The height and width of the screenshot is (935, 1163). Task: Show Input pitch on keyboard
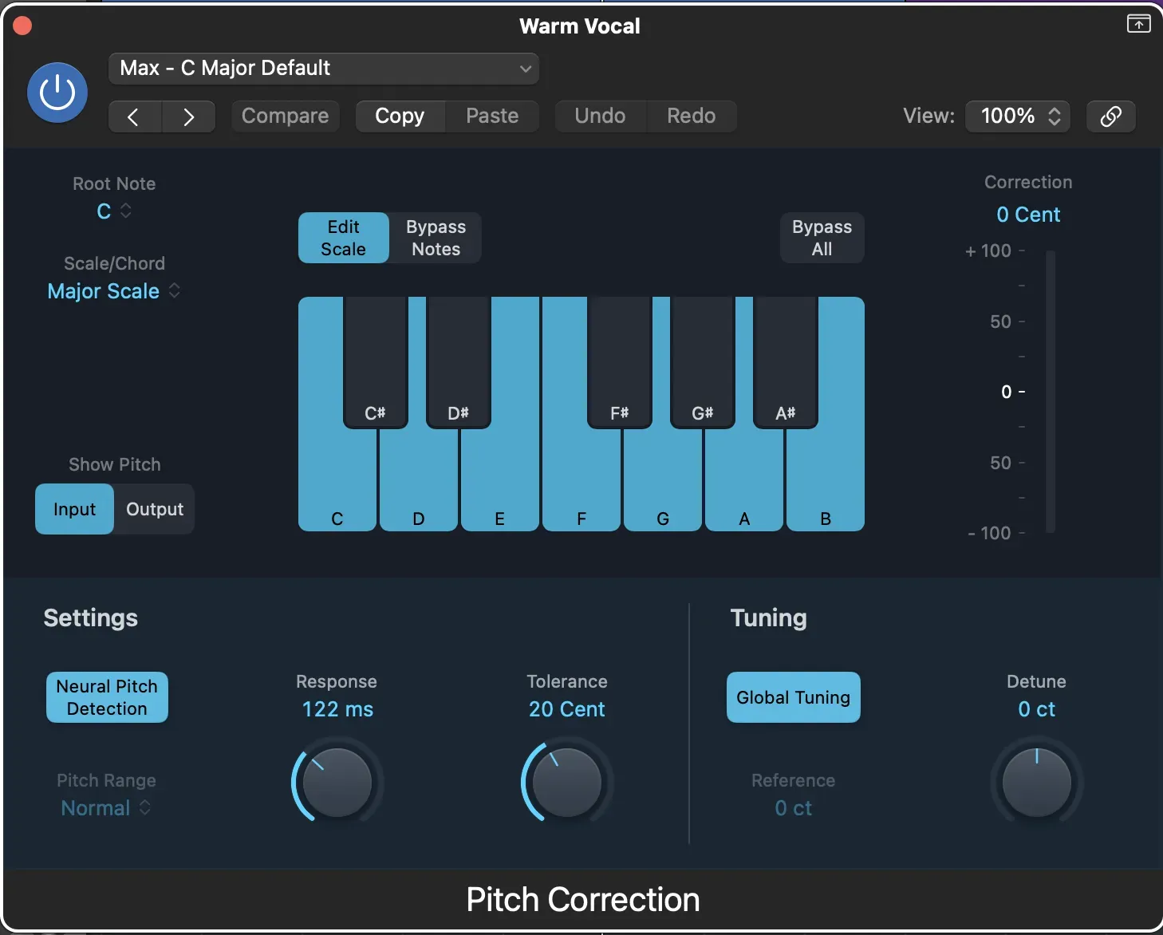coord(74,509)
